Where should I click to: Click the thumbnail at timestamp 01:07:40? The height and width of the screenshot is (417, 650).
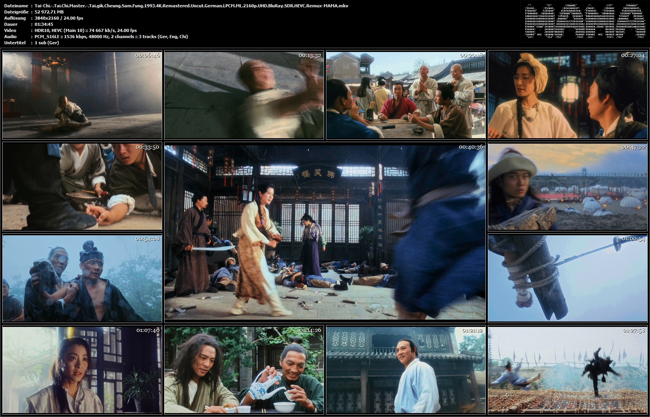[x=82, y=370]
